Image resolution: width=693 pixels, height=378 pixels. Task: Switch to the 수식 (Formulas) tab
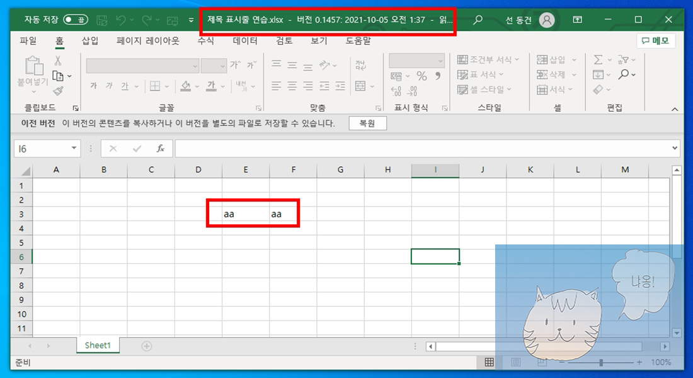click(205, 41)
